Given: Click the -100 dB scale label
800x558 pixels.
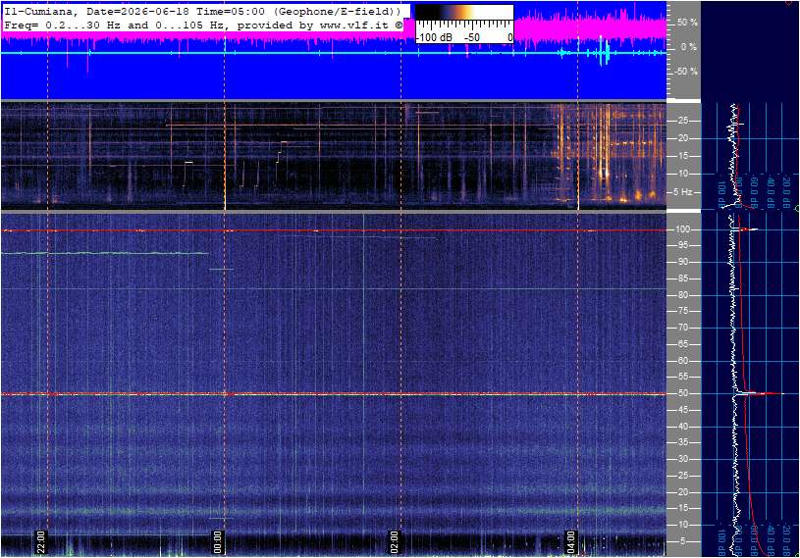Looking at the screenshot, I should click(x=434, y=37).
